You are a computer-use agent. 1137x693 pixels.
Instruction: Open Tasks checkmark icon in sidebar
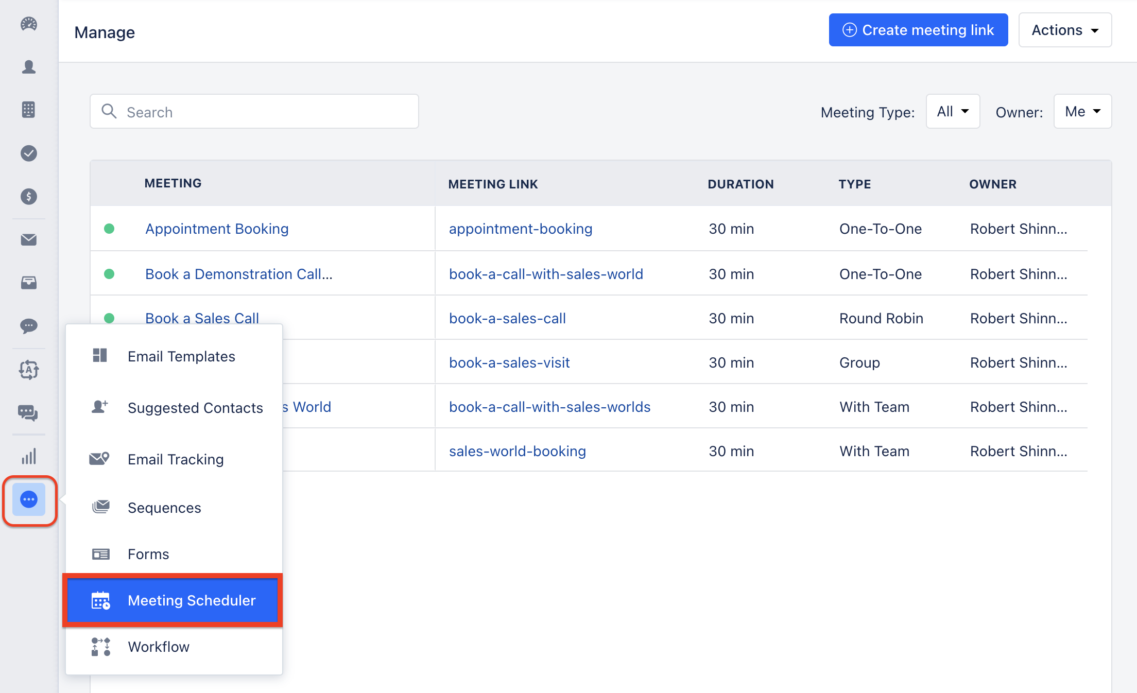click(29, 153)
